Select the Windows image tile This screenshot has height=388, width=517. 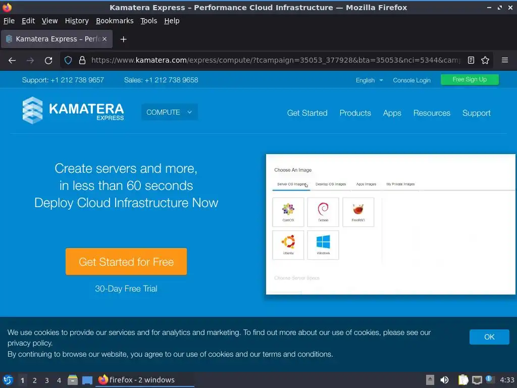pos(323,245)
